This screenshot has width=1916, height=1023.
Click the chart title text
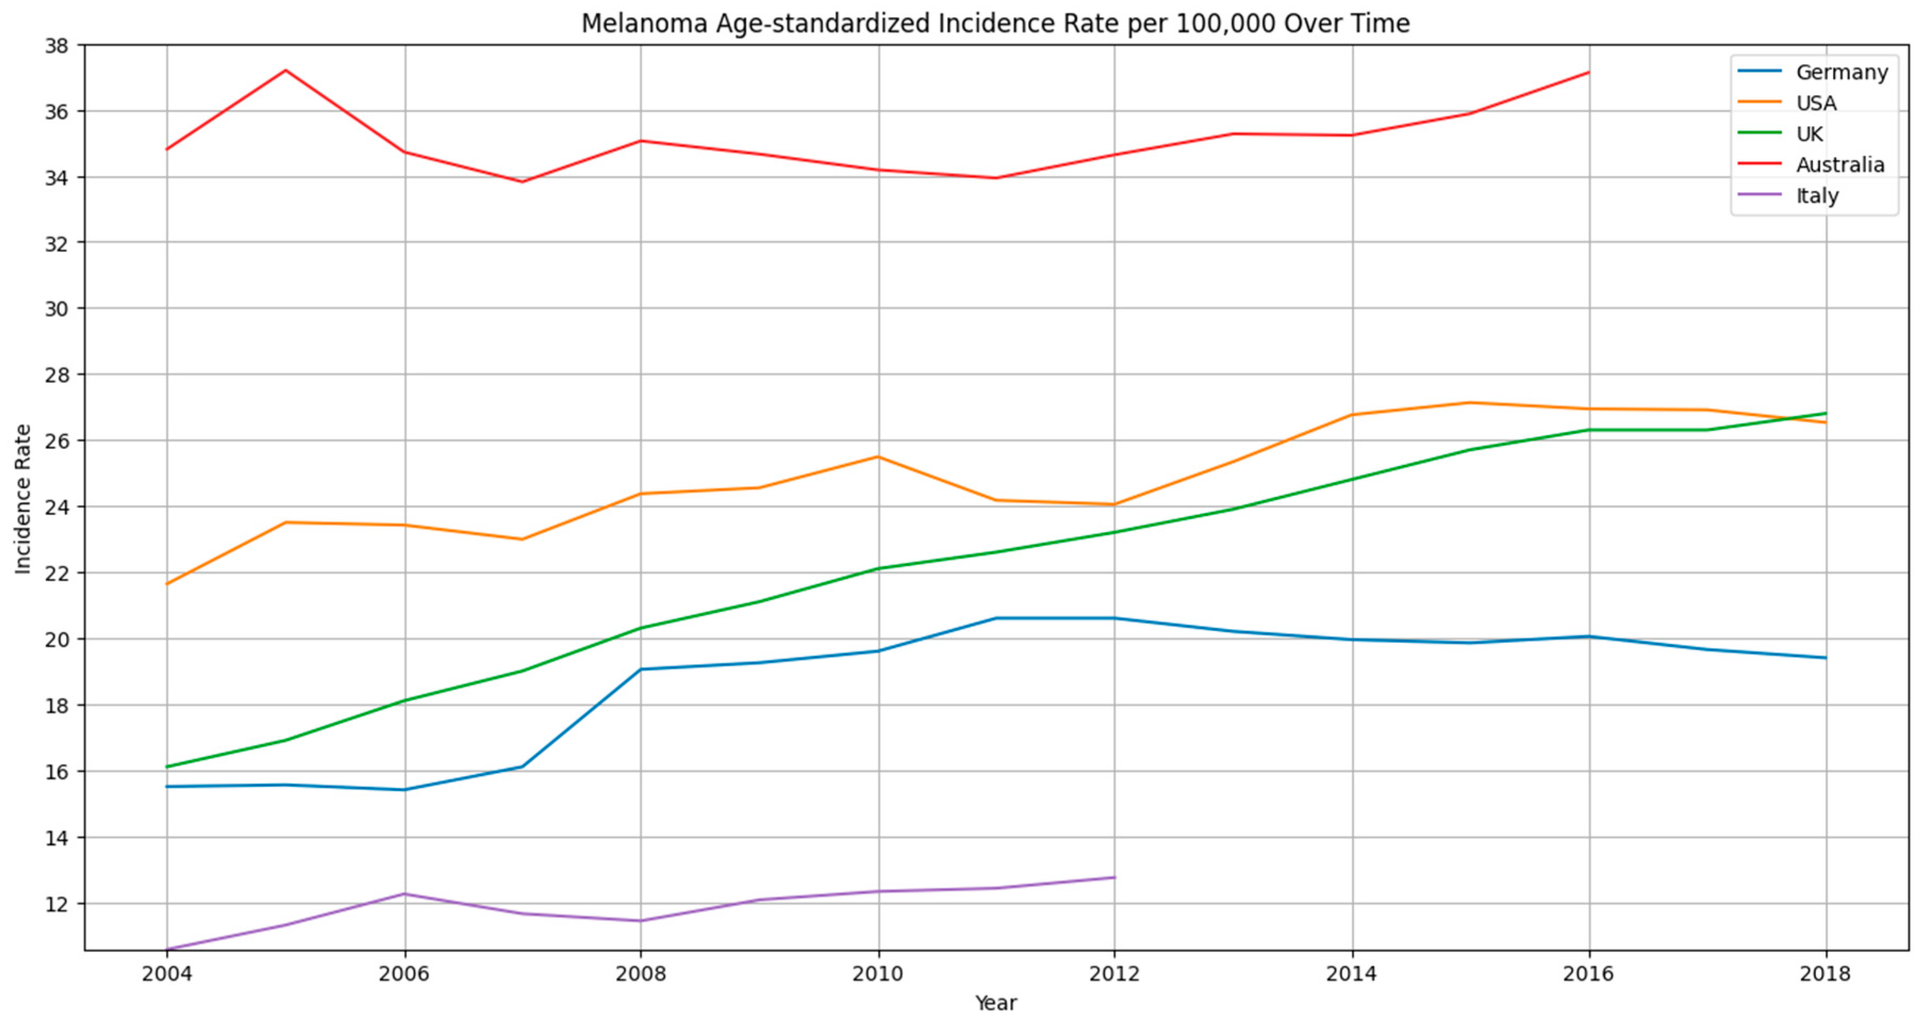coord(995,23)
